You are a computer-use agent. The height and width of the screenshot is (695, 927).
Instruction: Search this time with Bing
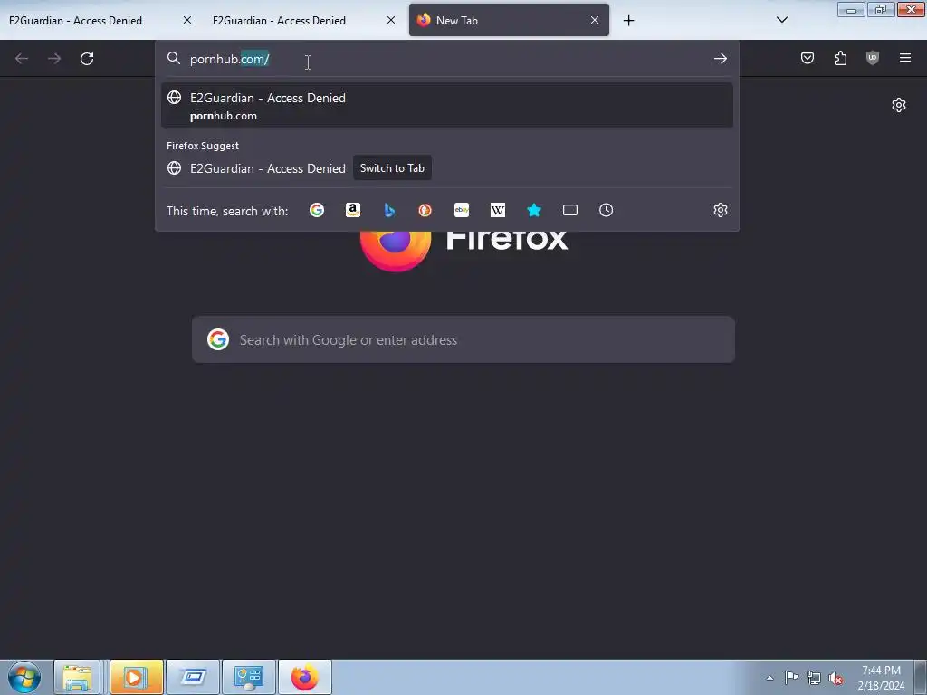click(x=389, y=210)
